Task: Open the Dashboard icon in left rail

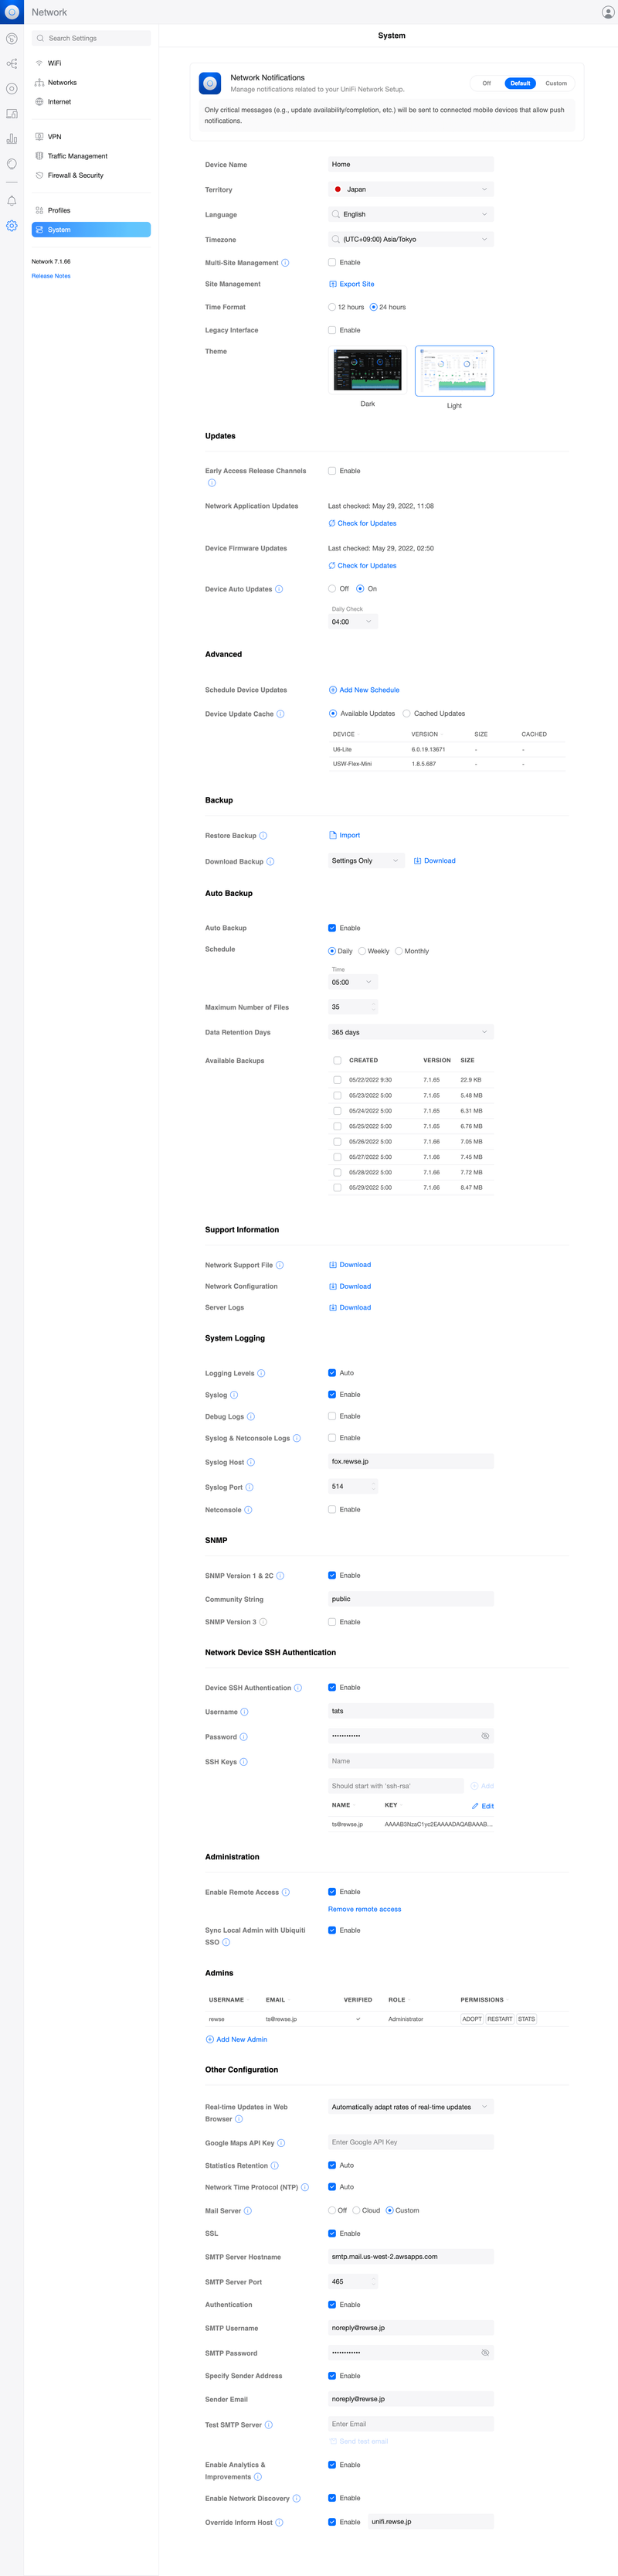Action: pyautogui.click(x=12, y=39)
